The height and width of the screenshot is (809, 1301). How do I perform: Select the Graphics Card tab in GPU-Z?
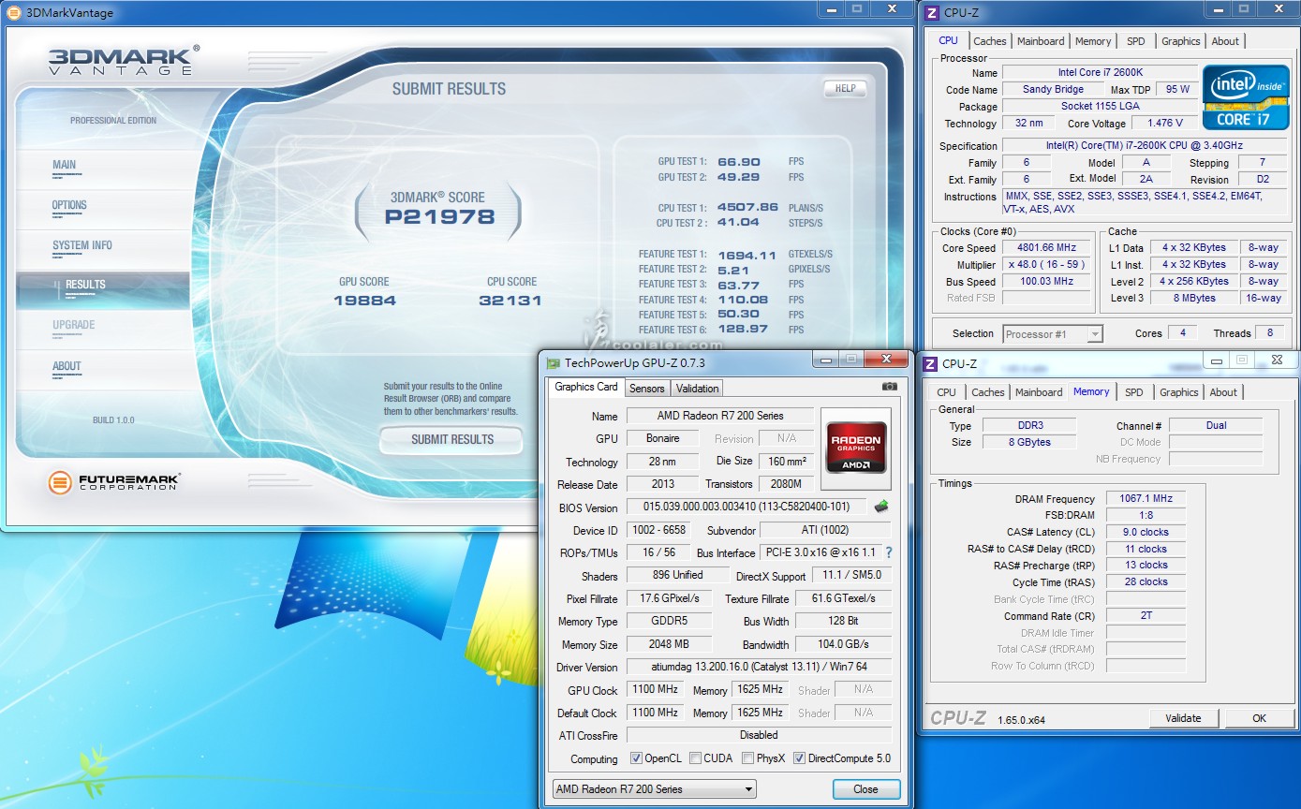click(x=586, y=387)
